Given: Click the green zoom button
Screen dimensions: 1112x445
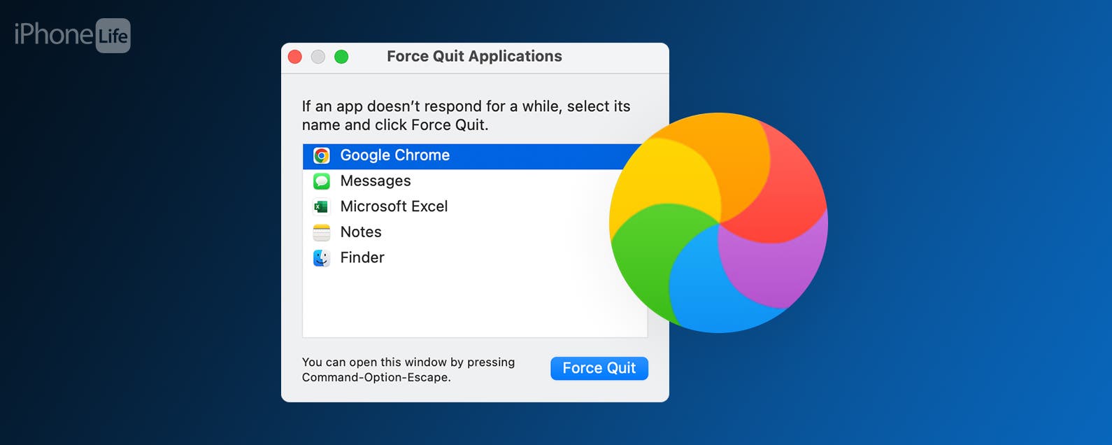Looking at the screenshot, I should (341, 57).
